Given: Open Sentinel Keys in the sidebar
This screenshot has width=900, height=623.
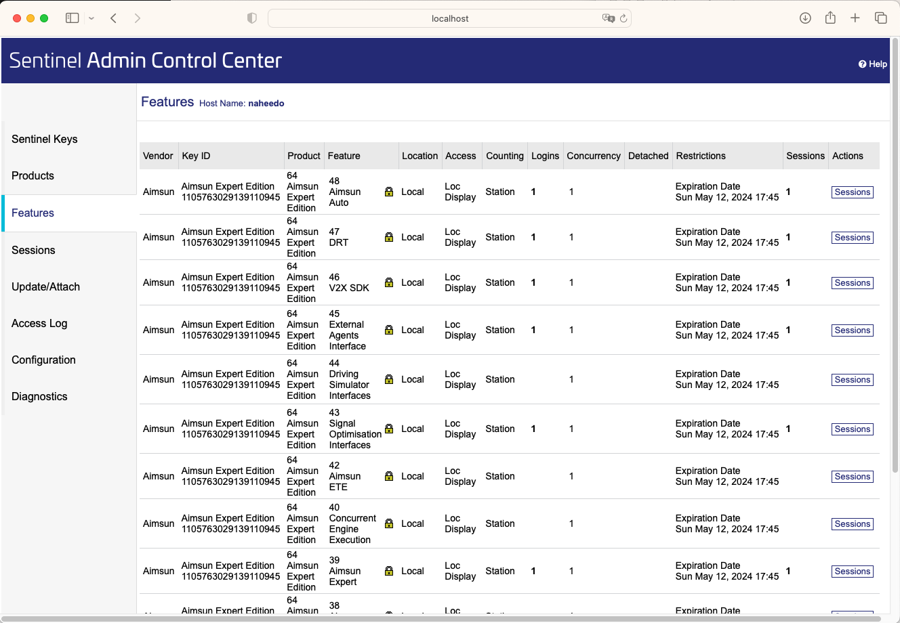Looking at the screenshot, I should [x=45, y=139].
